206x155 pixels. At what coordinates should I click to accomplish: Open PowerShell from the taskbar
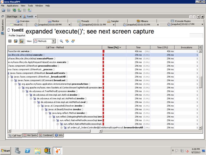tap(28, 151)
